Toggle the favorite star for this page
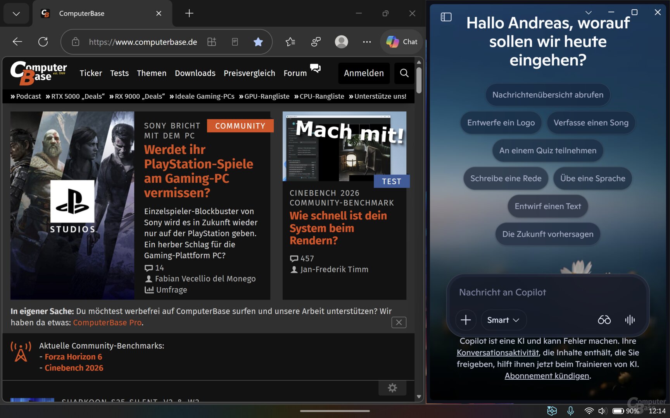This screenshot has height=418, width=670. click(x=258, y=42)
